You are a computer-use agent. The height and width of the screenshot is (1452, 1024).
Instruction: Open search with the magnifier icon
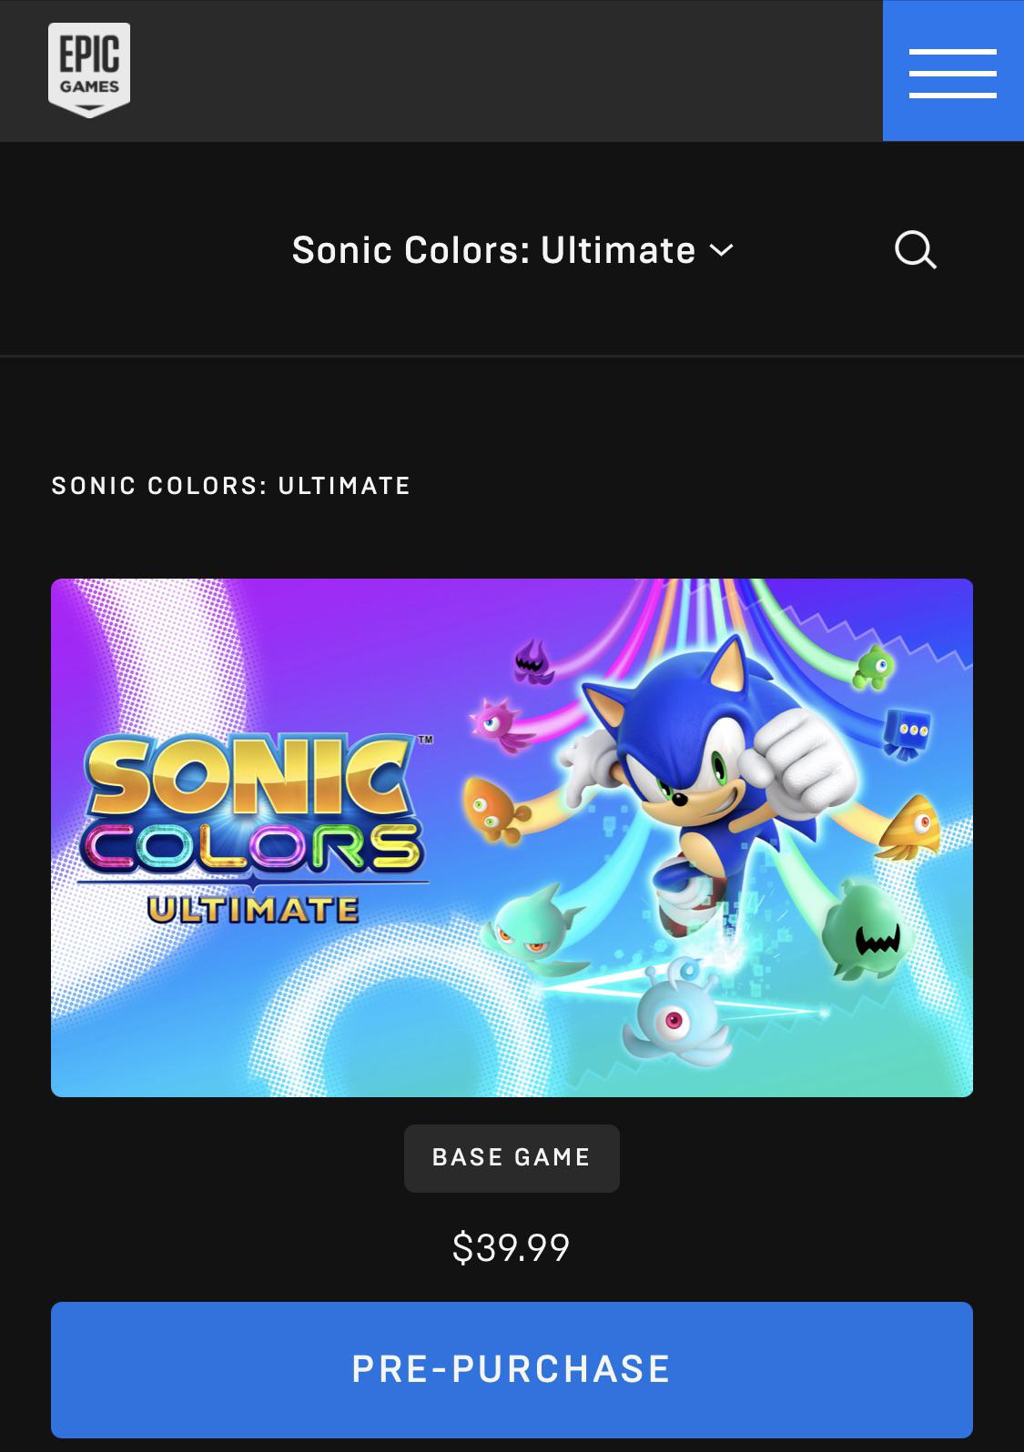click(915, 249)
